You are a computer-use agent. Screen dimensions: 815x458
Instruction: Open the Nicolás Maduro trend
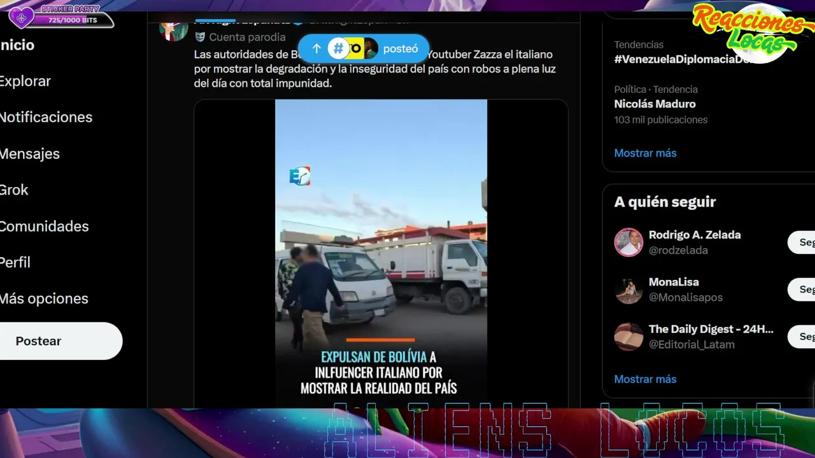[x=655, y=104]
